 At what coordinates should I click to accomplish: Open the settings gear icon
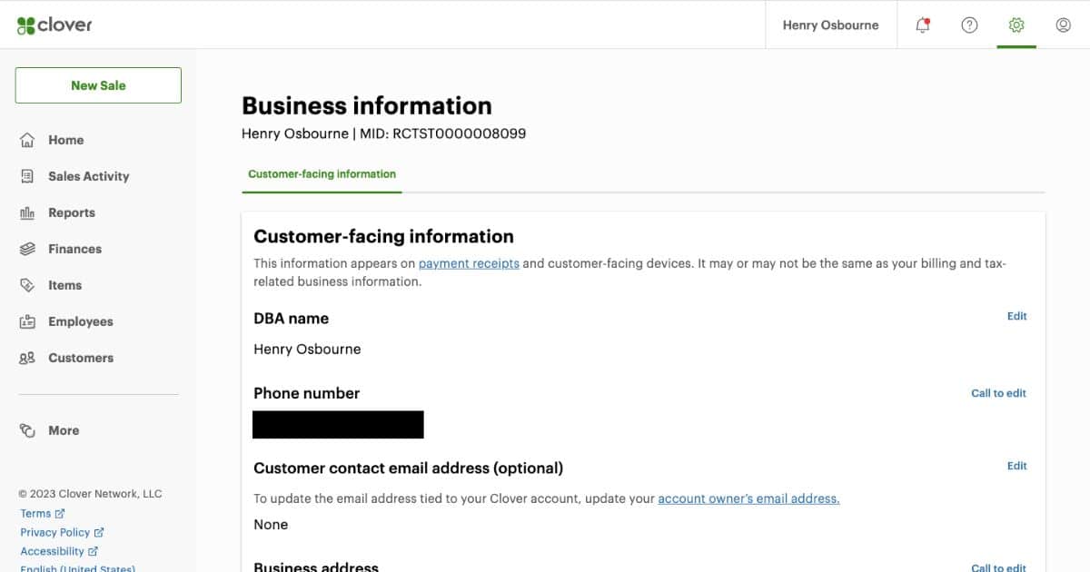(1016, 25)
